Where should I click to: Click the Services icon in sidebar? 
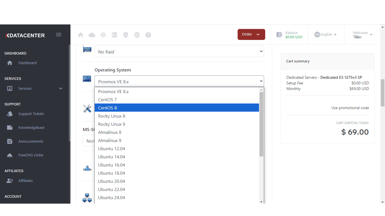10,88
